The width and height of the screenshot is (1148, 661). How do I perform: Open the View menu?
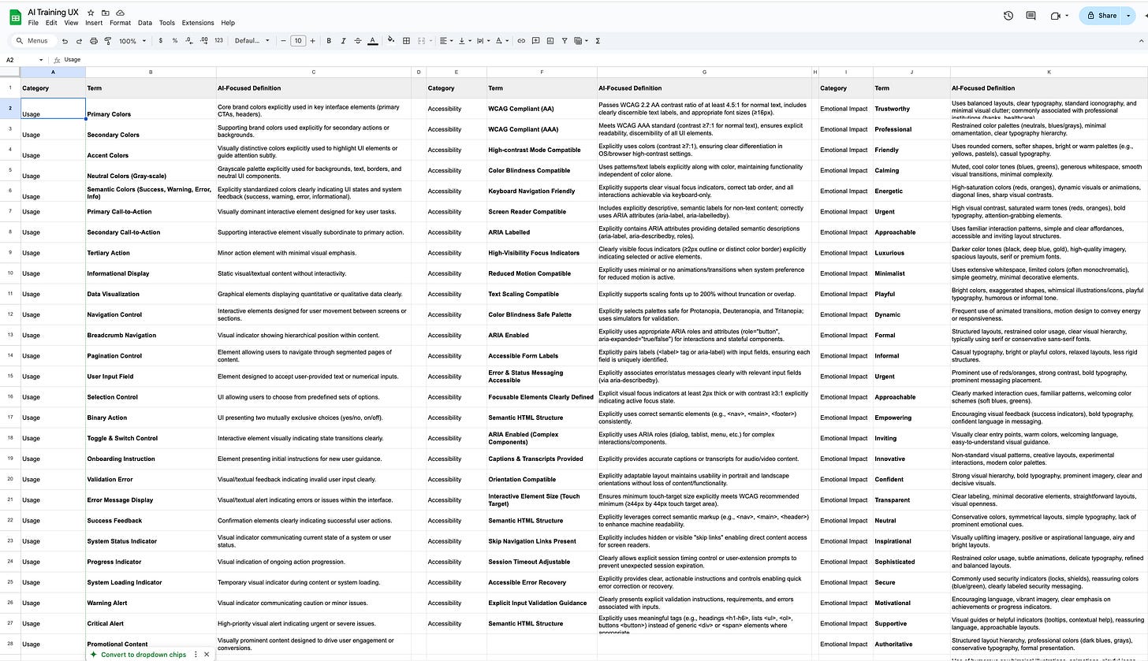coord(71,23)
